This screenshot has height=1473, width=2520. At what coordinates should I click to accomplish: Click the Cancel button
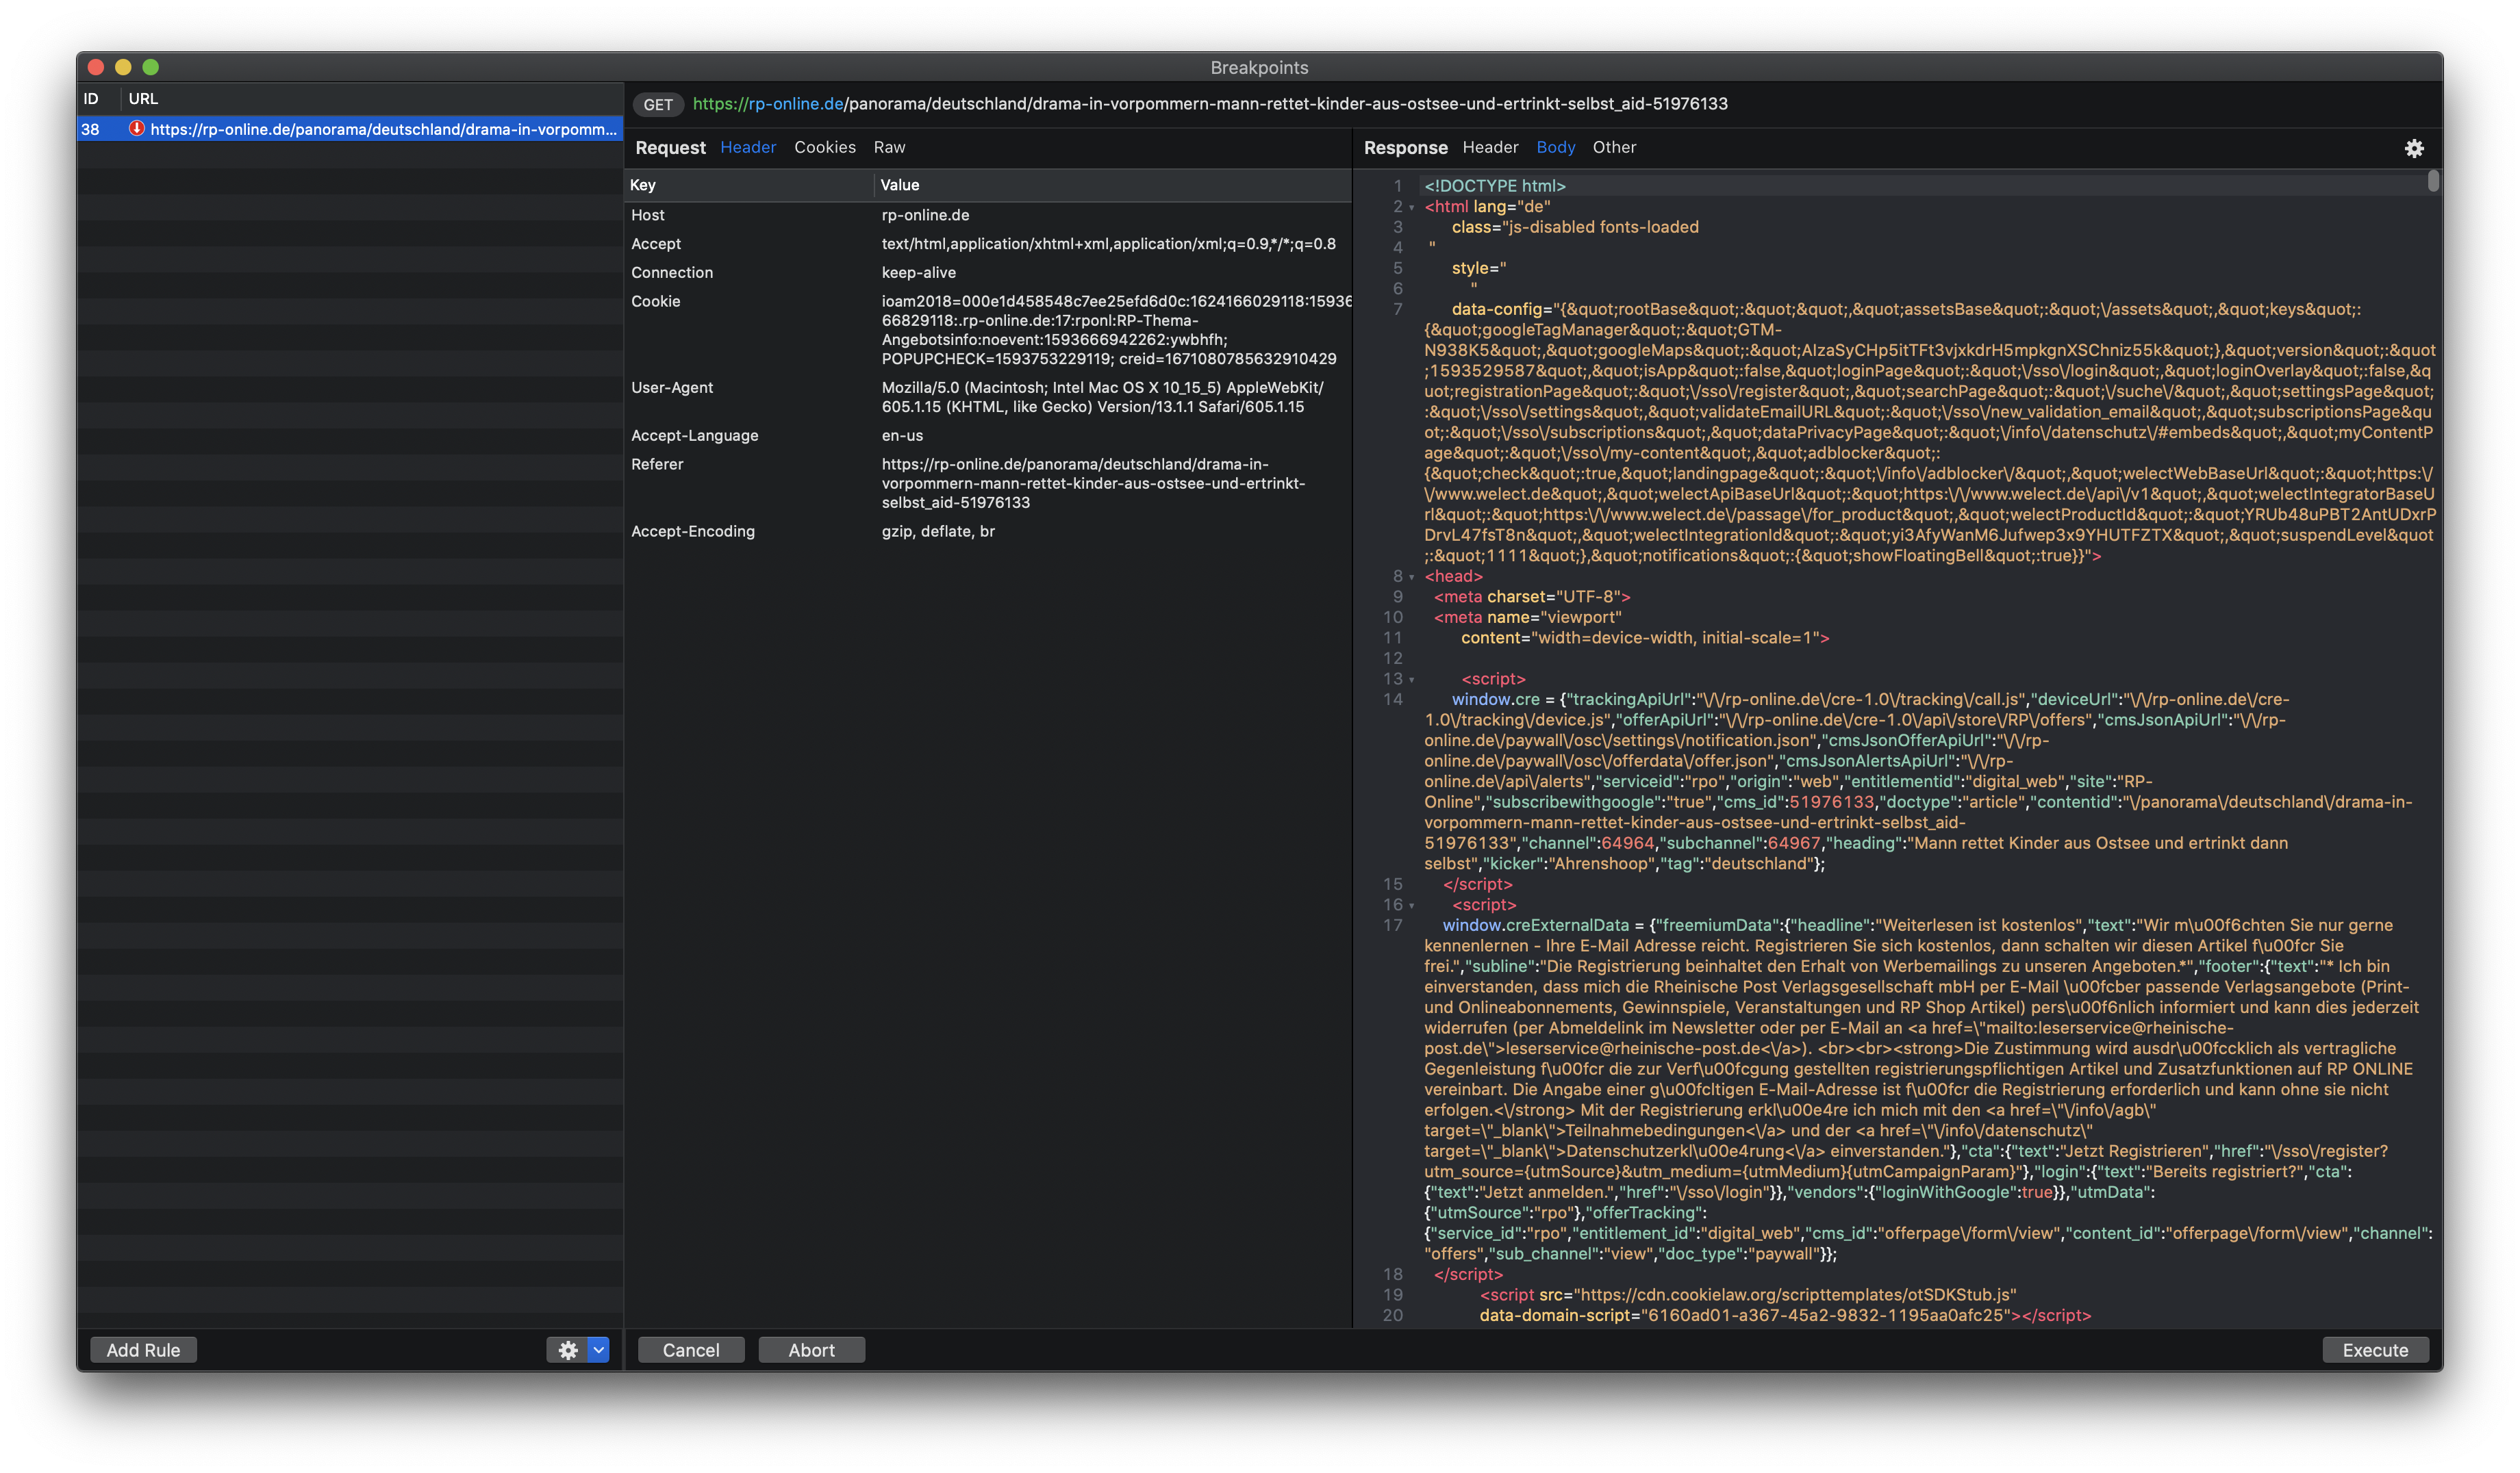tap(690, 1350)
